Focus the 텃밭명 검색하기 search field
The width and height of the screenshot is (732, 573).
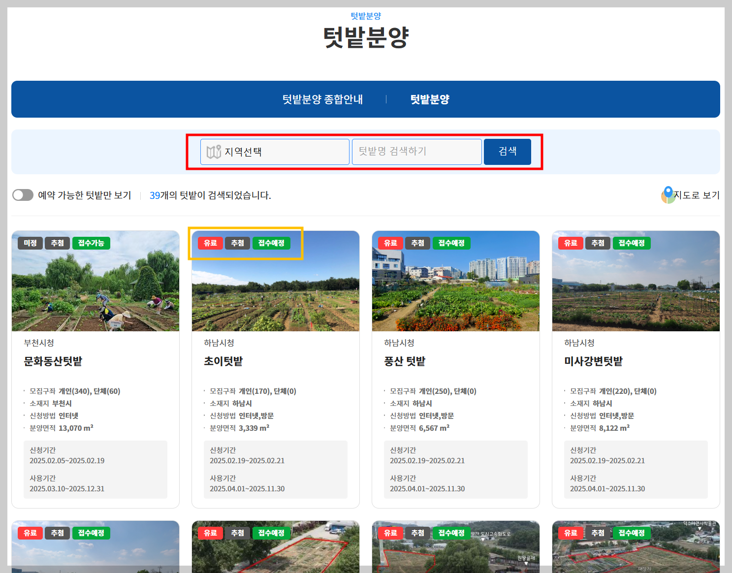416,152
